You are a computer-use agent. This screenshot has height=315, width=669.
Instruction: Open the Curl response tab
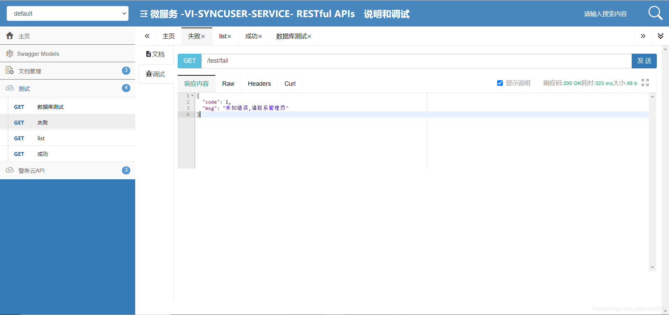click(290, 84)
